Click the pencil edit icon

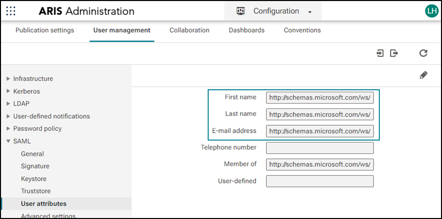pyautogui.click(x=423, y=75)
